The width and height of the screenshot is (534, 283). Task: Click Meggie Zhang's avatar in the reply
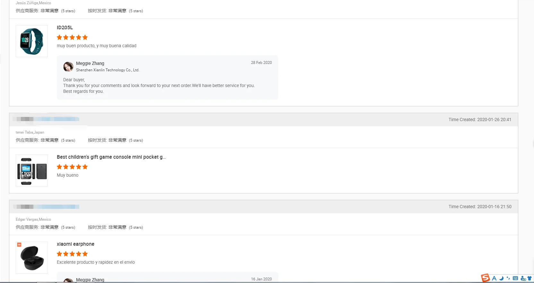pyautogui.click(x=68, y=67)
